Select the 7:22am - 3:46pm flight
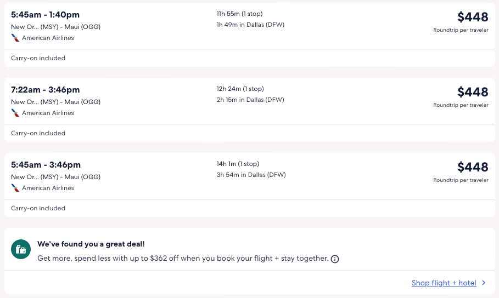499x298 pixels. (x=46, y=90)
